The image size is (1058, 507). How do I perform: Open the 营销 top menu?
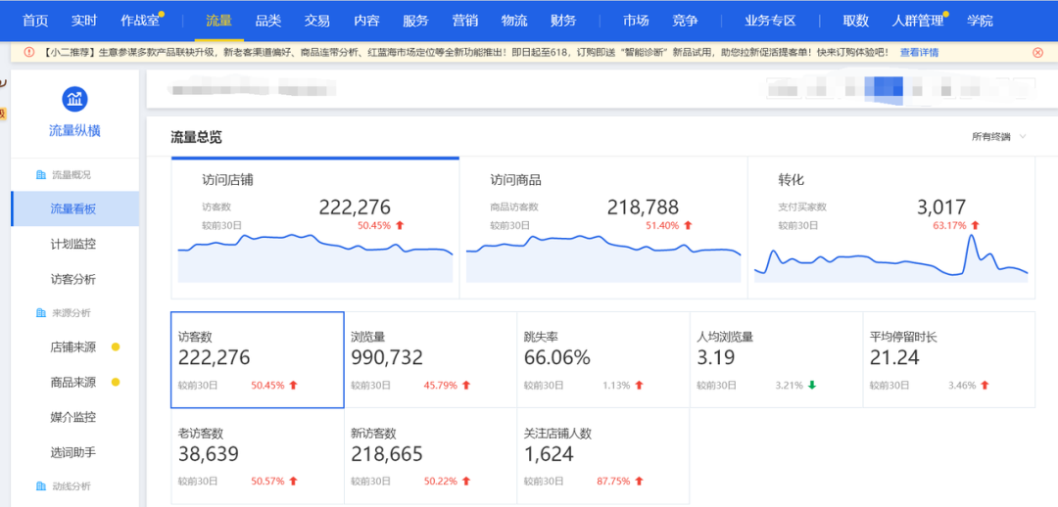(x=465, y=21)
